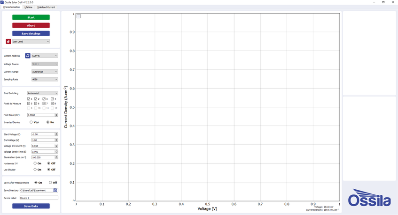Turn Hysteresis I-V On
The image size is (398, 215).
pyautogui.click(x=35, y=163)
